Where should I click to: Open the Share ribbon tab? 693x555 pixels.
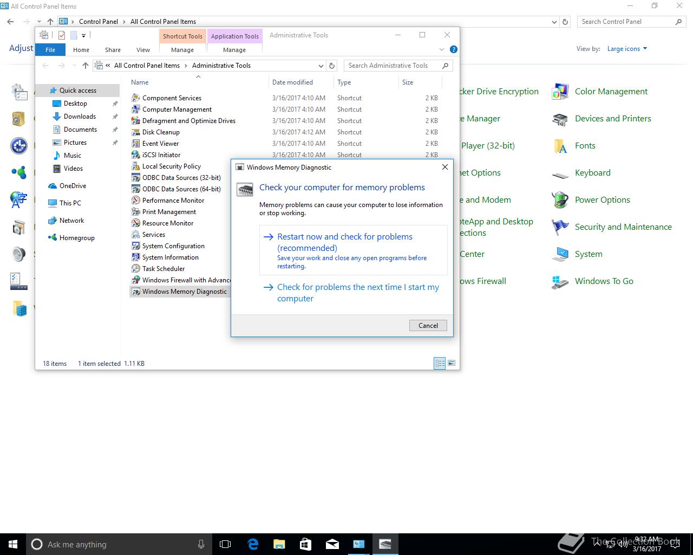coord(113,50)
